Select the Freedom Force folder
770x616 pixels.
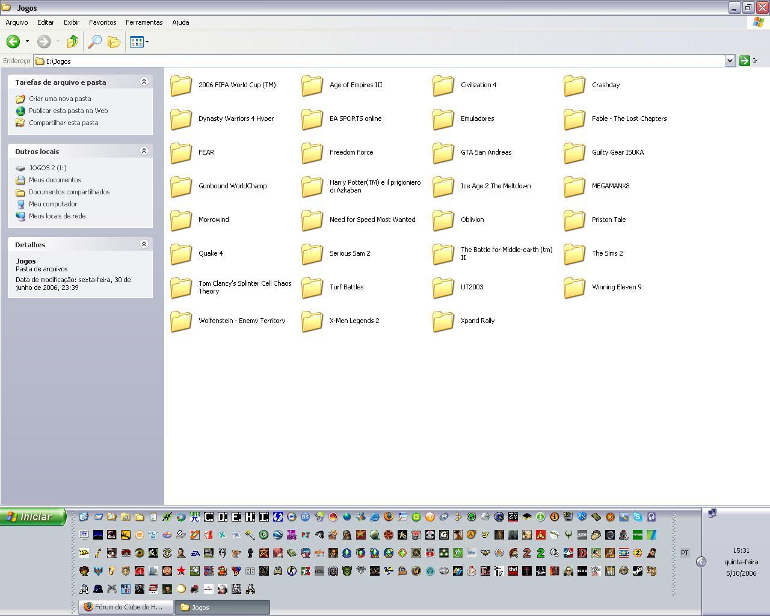pyautogui.click(x=338, y=153)
